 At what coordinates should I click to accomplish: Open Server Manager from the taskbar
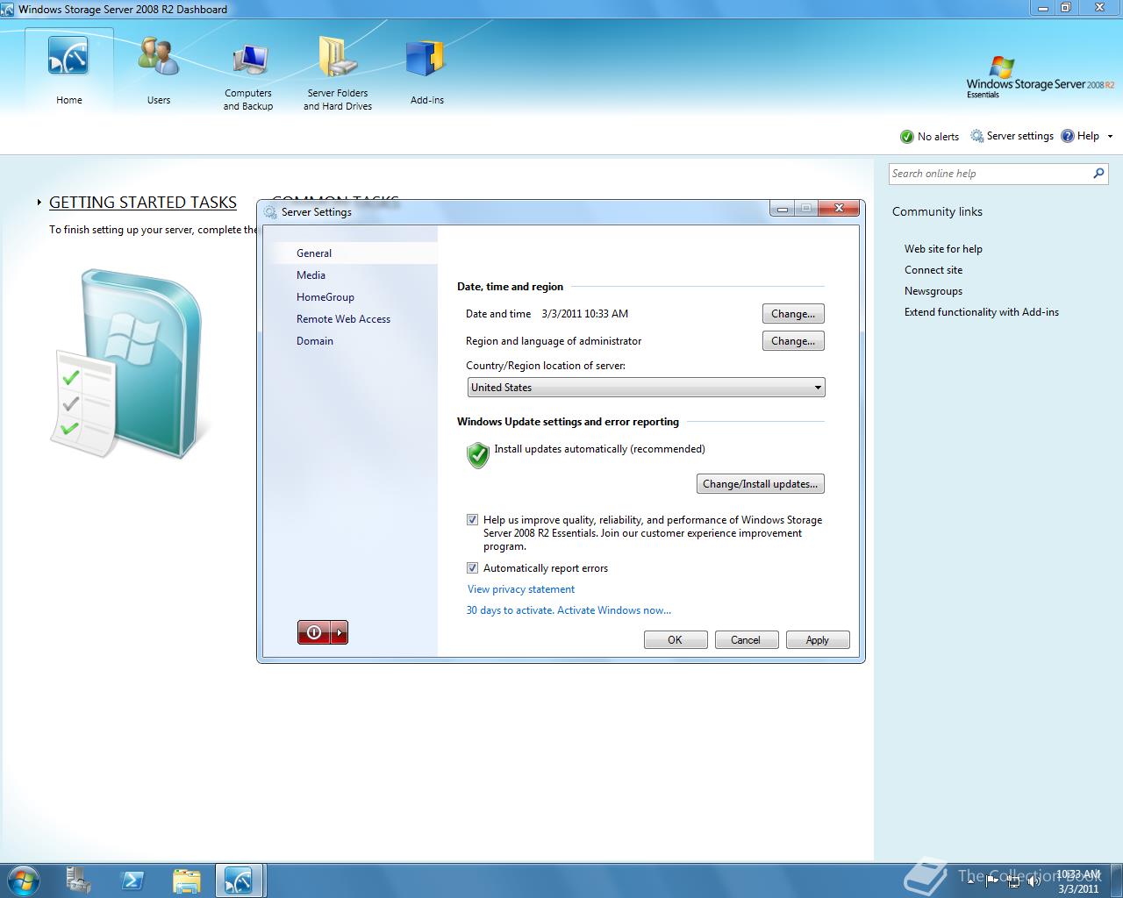click(78, 880)
